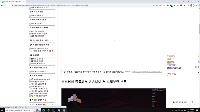Open Microsoft Edge from the taskbar
The height and width of the screenshot is (112, 200).
43,110
